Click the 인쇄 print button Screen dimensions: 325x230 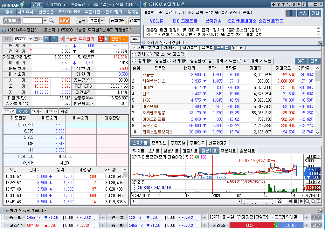[x=315, y=13]
